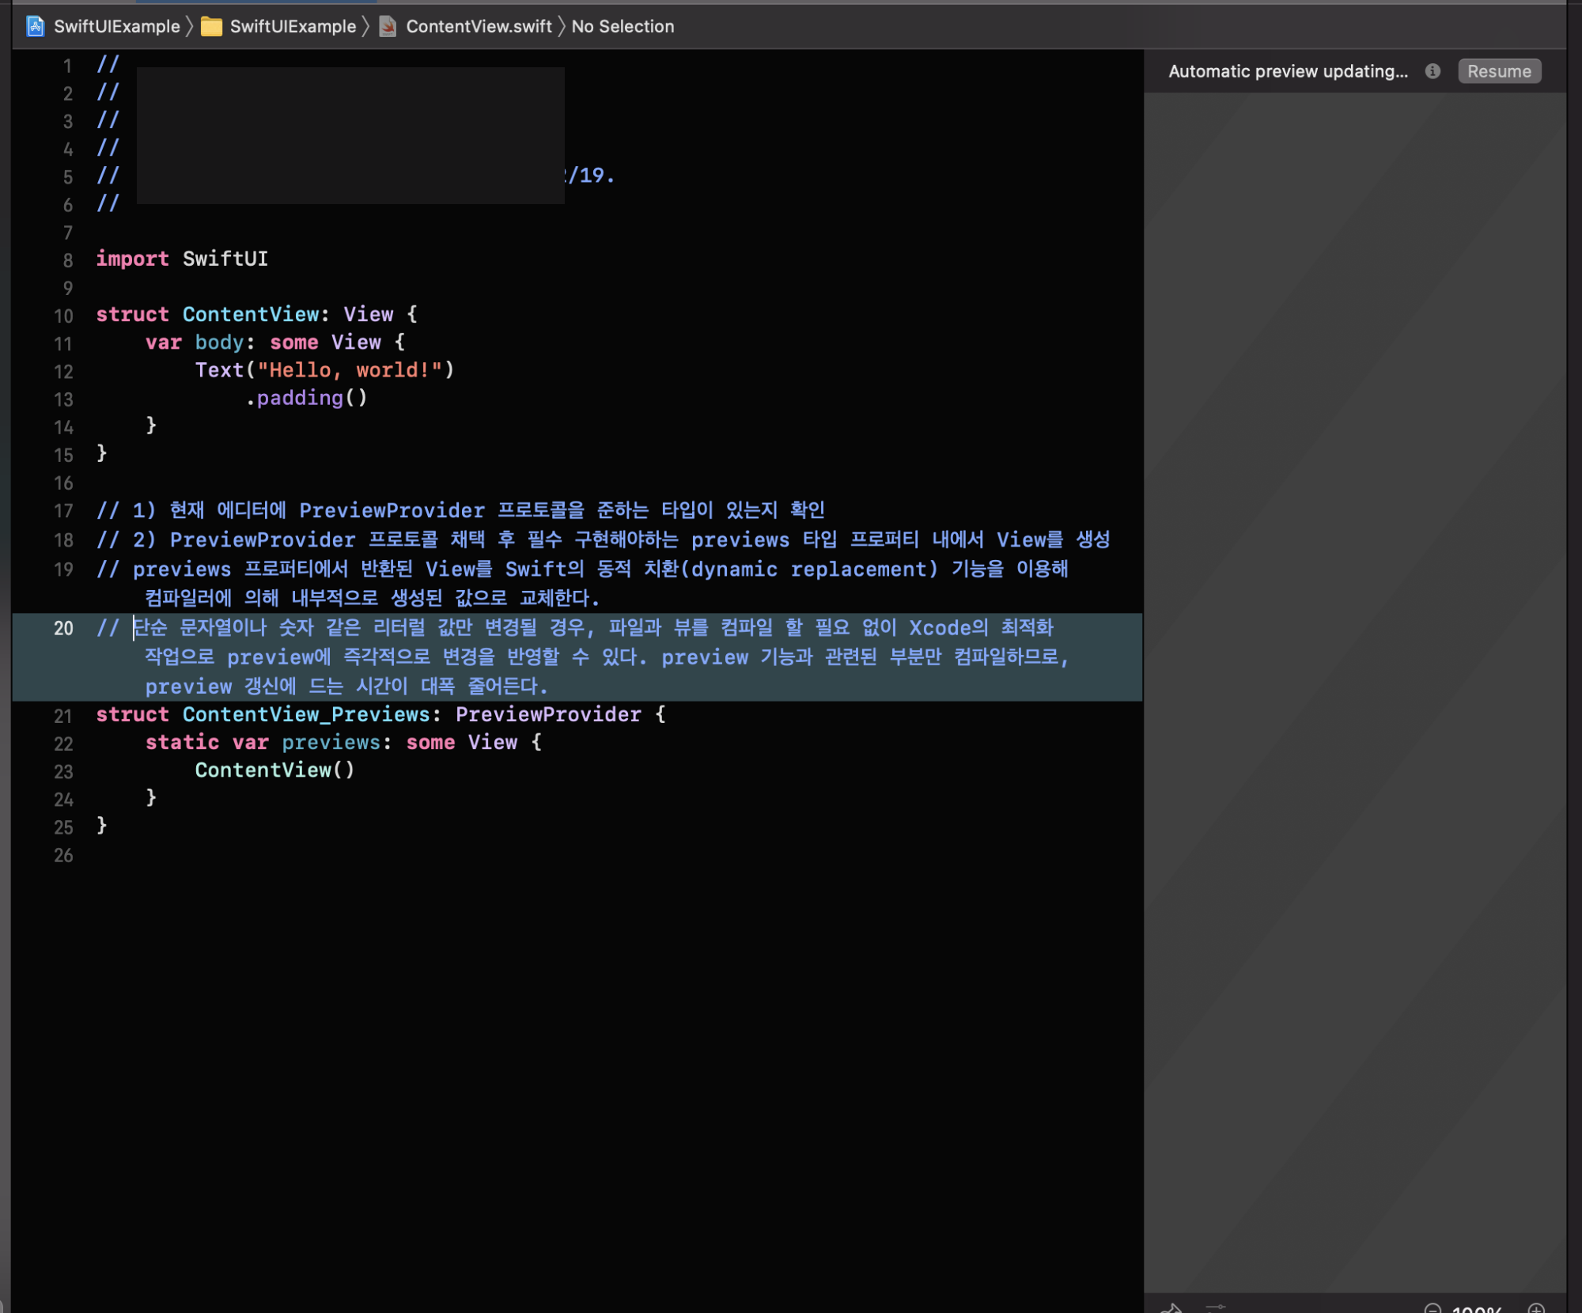Click the ContentView() call on line 23
This screenshot has height=1313, width=1582.
point(274,770)
